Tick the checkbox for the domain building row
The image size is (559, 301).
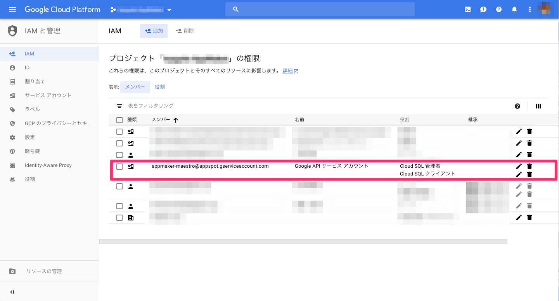point(119,218)
